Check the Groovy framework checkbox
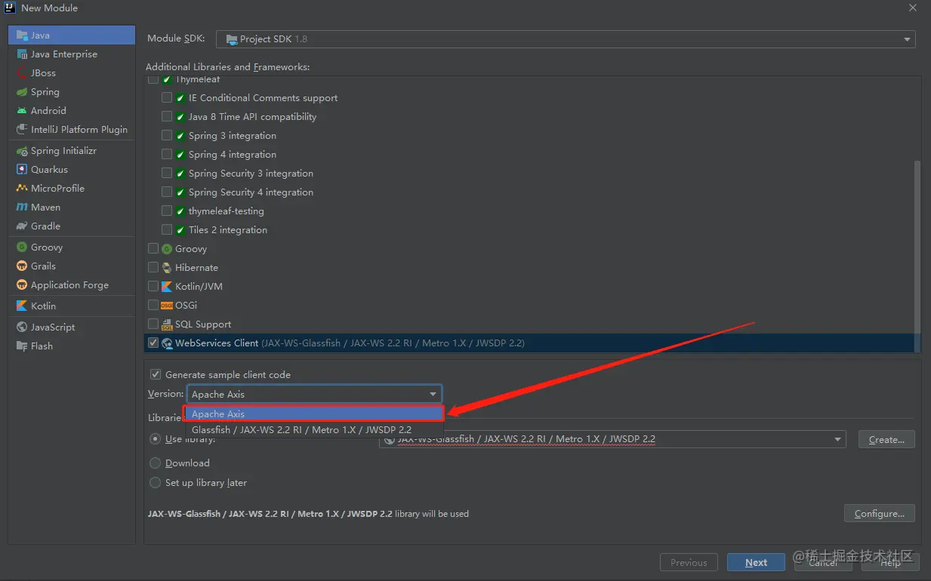 (153, 249)
